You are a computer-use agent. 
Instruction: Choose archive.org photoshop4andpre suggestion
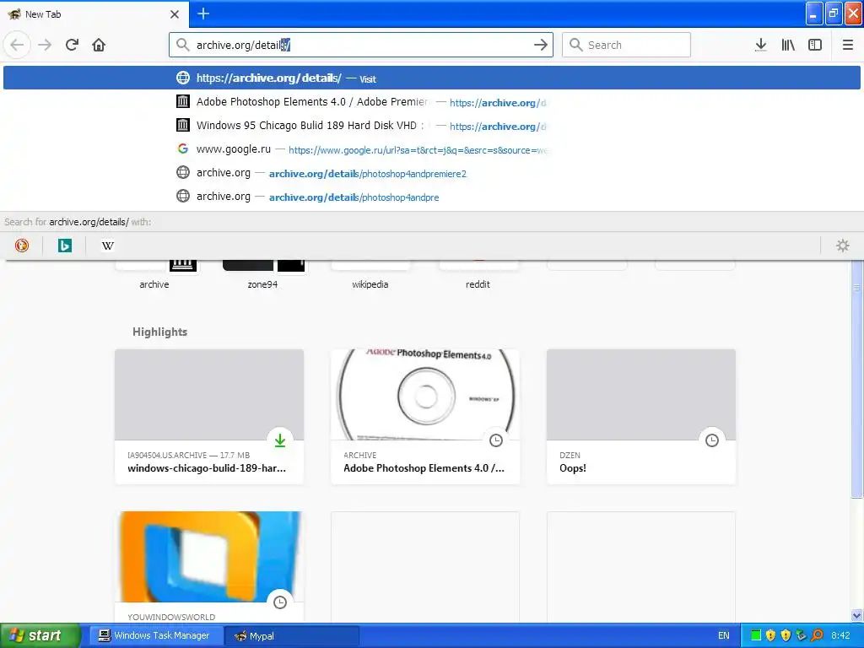click(431, 197)
